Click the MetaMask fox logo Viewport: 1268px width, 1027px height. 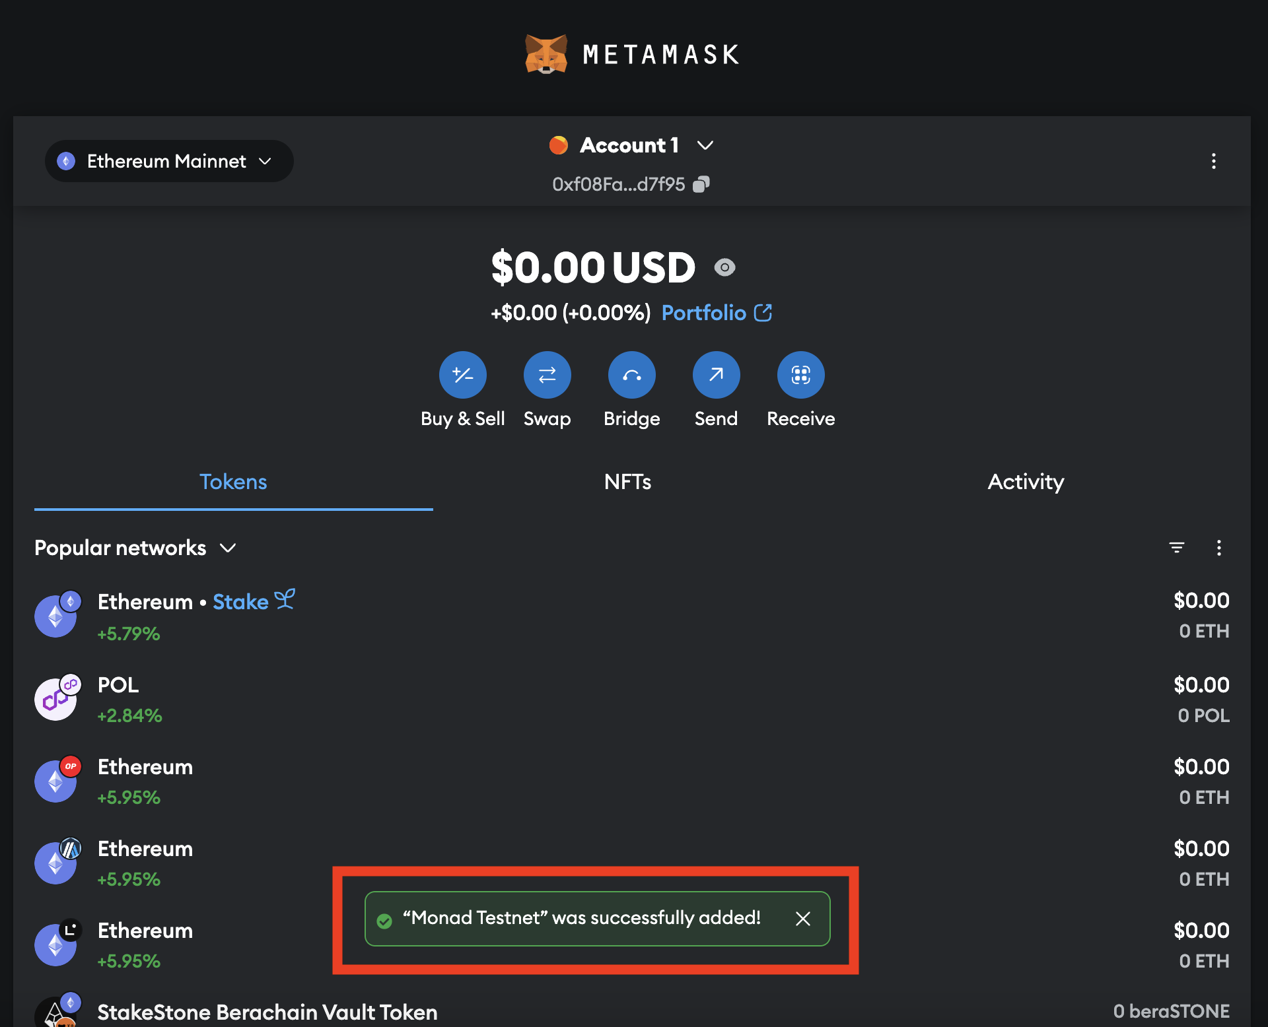(x=546, y=54)
